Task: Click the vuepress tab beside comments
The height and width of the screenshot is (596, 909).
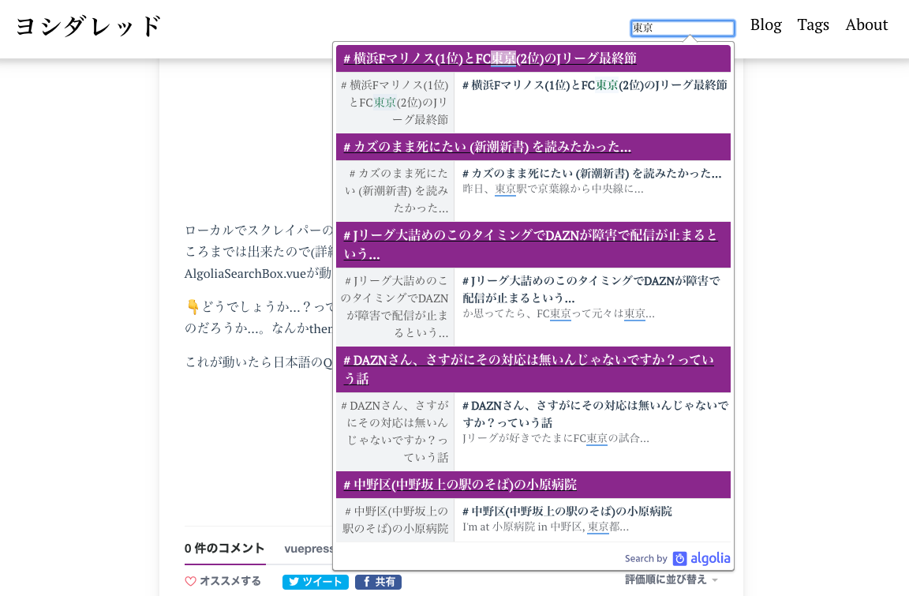Action: (x=309, y=549)
